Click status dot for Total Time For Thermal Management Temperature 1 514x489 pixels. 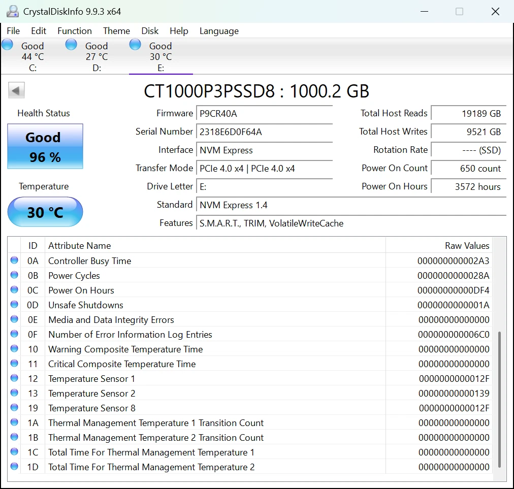(x=14, y=451)
